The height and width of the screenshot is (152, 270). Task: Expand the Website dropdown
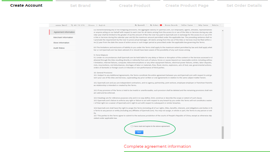coord(216,25)
